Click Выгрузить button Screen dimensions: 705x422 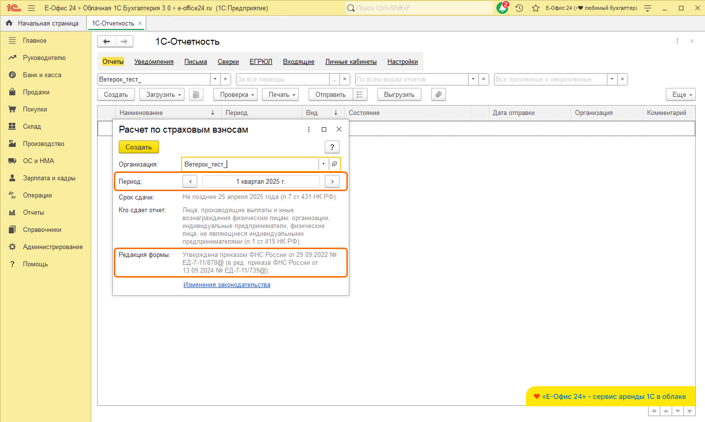coord(399,94)
